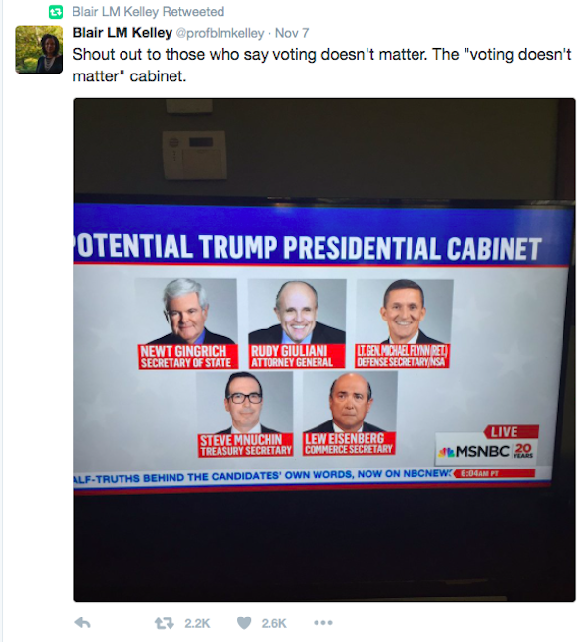Click the @profblmkelley handle
588x642 pixels.
tap(220, 33)
